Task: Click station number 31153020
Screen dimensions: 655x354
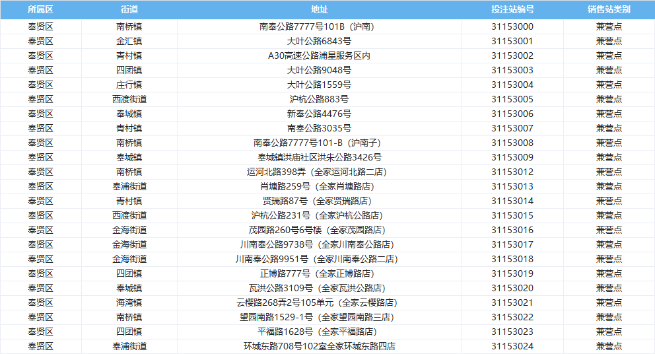Action: pos(512,289)
